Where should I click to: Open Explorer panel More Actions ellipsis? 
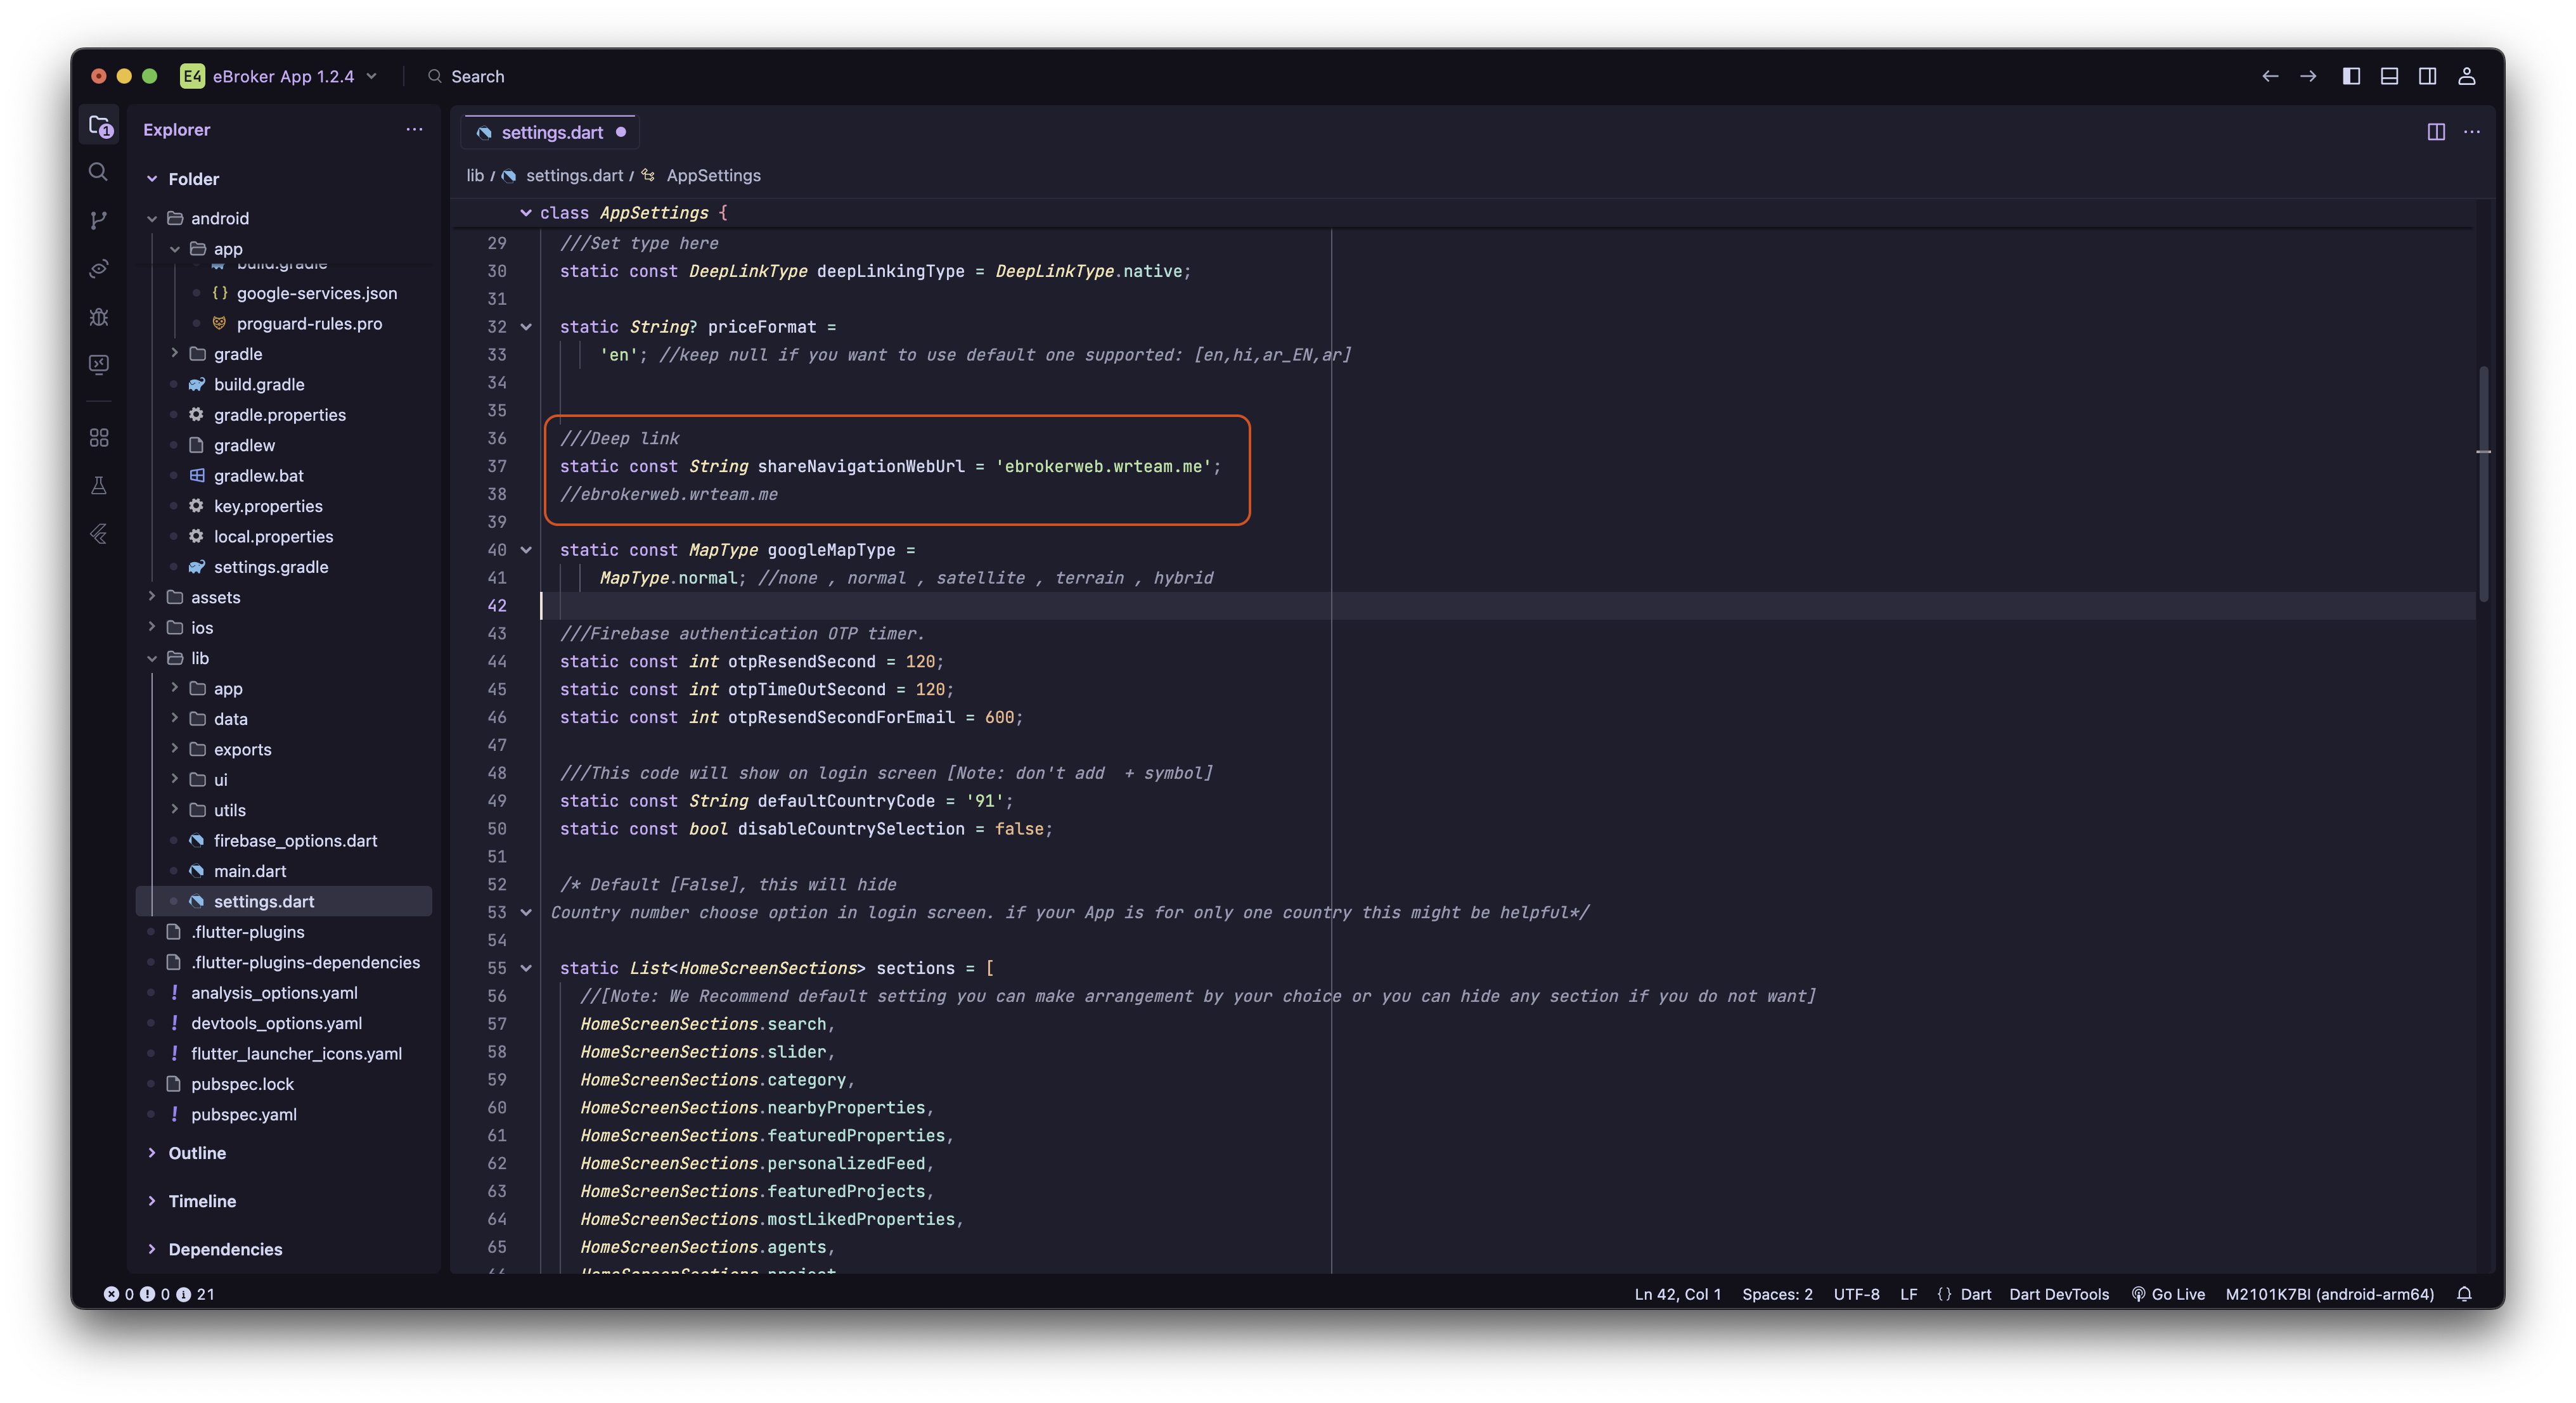point(414,129)
